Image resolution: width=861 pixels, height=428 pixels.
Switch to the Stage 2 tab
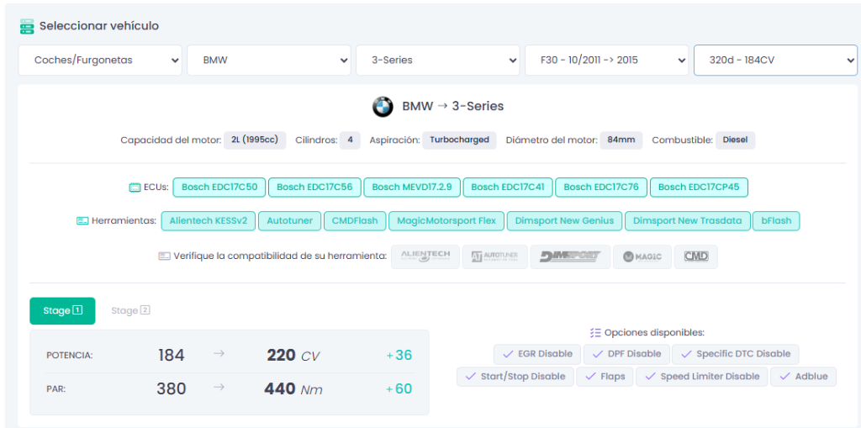[x=130, y=311]
